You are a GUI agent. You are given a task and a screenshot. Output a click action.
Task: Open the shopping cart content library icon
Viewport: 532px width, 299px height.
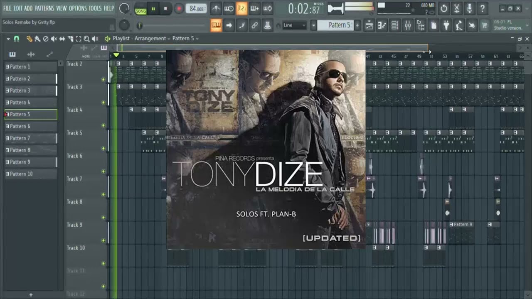pyautogui.click(x=484, y=25)
